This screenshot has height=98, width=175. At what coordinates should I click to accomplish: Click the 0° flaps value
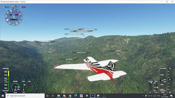pyautogui.click(x=150, y=92)
